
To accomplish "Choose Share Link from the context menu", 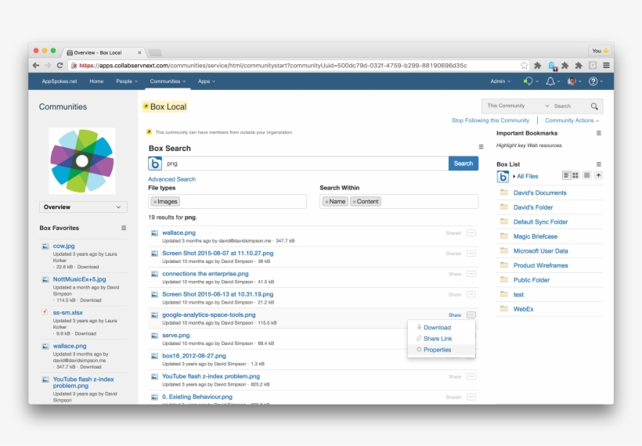I will [x=438, y=338].
